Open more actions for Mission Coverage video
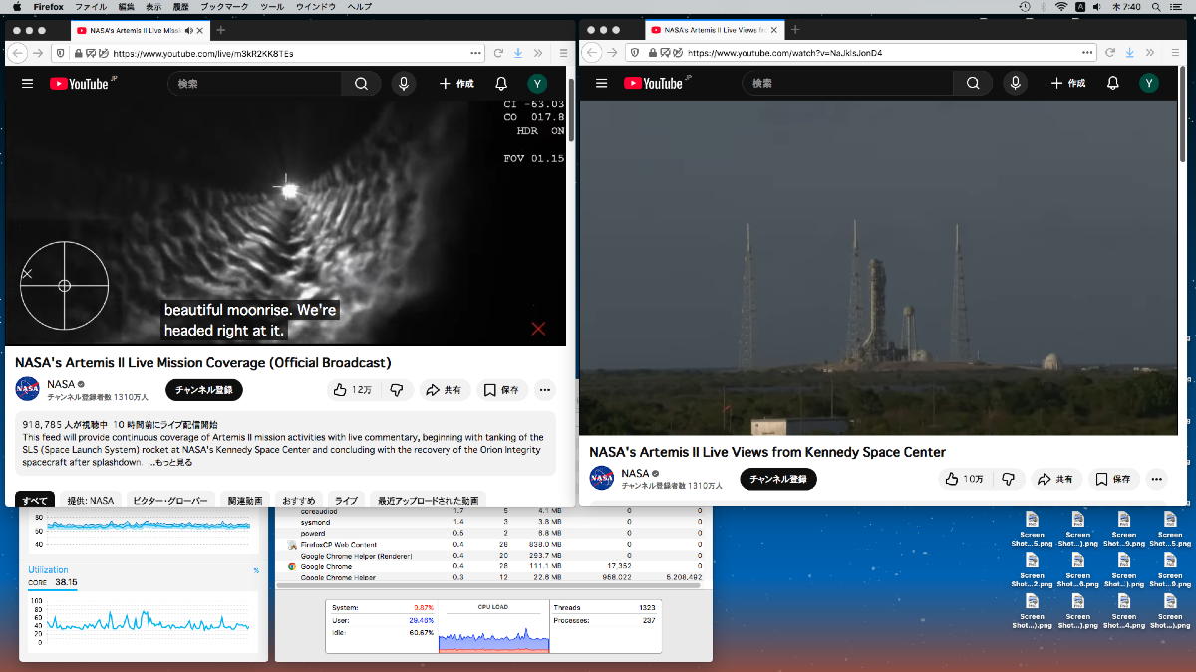1196x672 pixels. point(544,390)
